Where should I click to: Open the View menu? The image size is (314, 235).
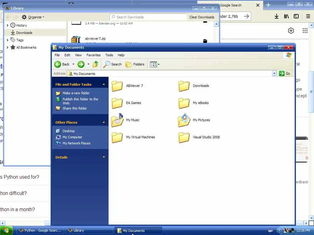(78, 55)
